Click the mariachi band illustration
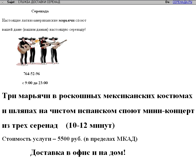 click(x=42, y=51)
